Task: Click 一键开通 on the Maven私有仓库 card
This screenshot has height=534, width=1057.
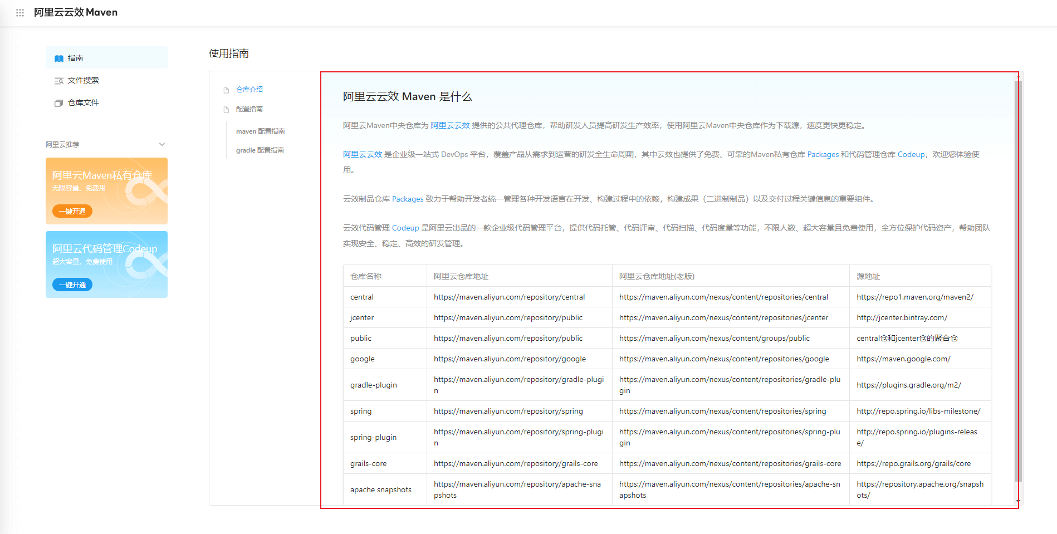Action: (72, 211)
